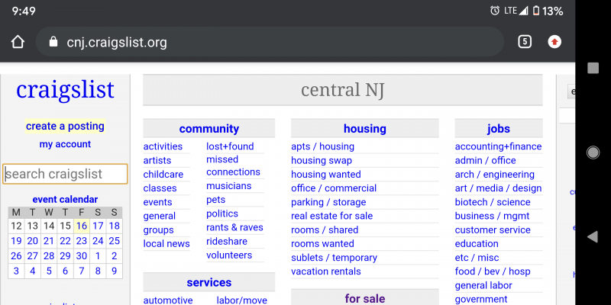The width and height of the screenshot is (611, 305).
Task: Open missed connections link
Action: 233,165
